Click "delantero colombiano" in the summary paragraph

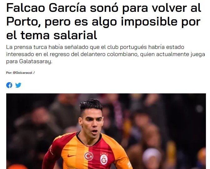[x=110, y=54]
